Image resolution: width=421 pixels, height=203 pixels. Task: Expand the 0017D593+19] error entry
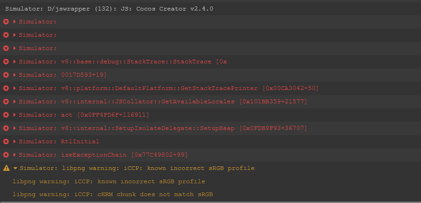click(15, 75)
